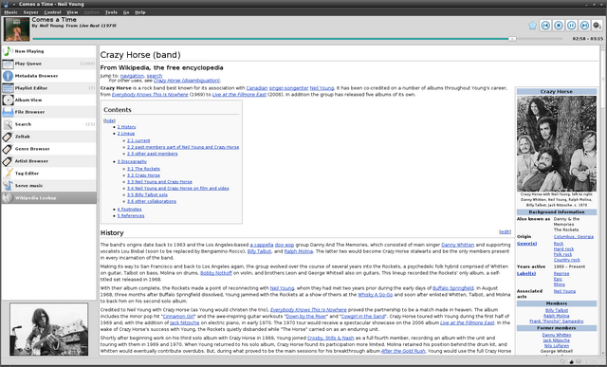Open the Play Queue

[48, 64]
